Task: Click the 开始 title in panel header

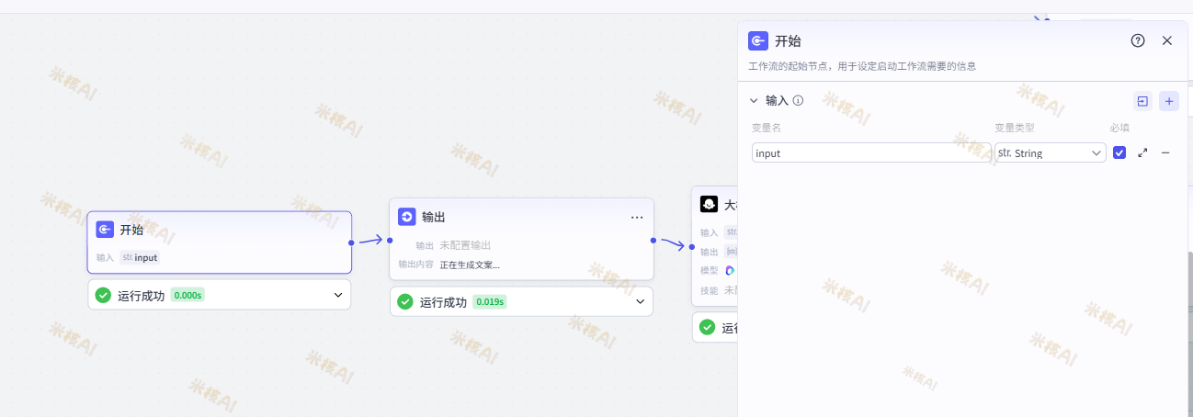Action: [788, 40]
